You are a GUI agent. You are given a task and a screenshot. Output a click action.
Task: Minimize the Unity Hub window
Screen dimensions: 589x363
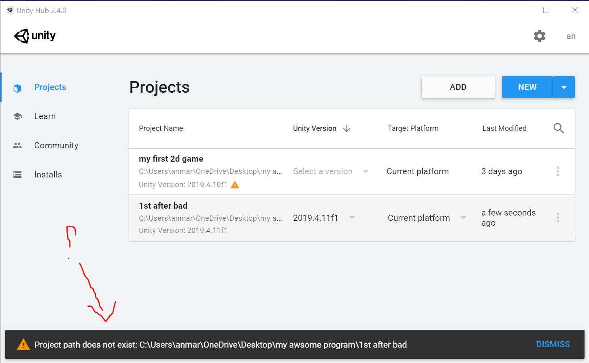click(518, 10)
